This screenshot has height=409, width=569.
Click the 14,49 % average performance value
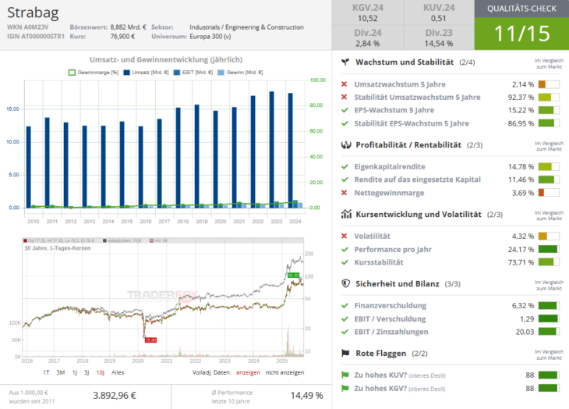306,396
